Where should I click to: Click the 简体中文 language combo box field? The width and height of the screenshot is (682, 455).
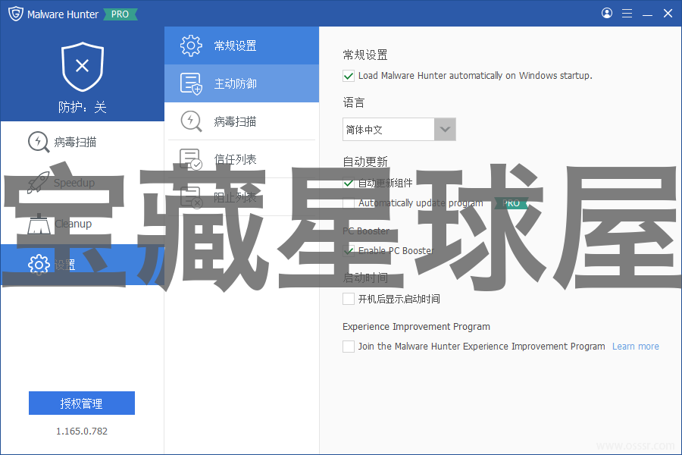coord(399,130)
